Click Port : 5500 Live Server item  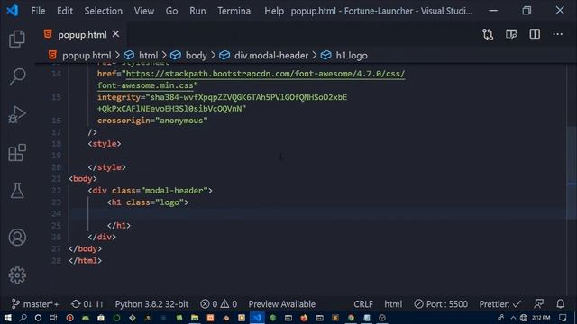pyautogui.click(x=441, y=304)
